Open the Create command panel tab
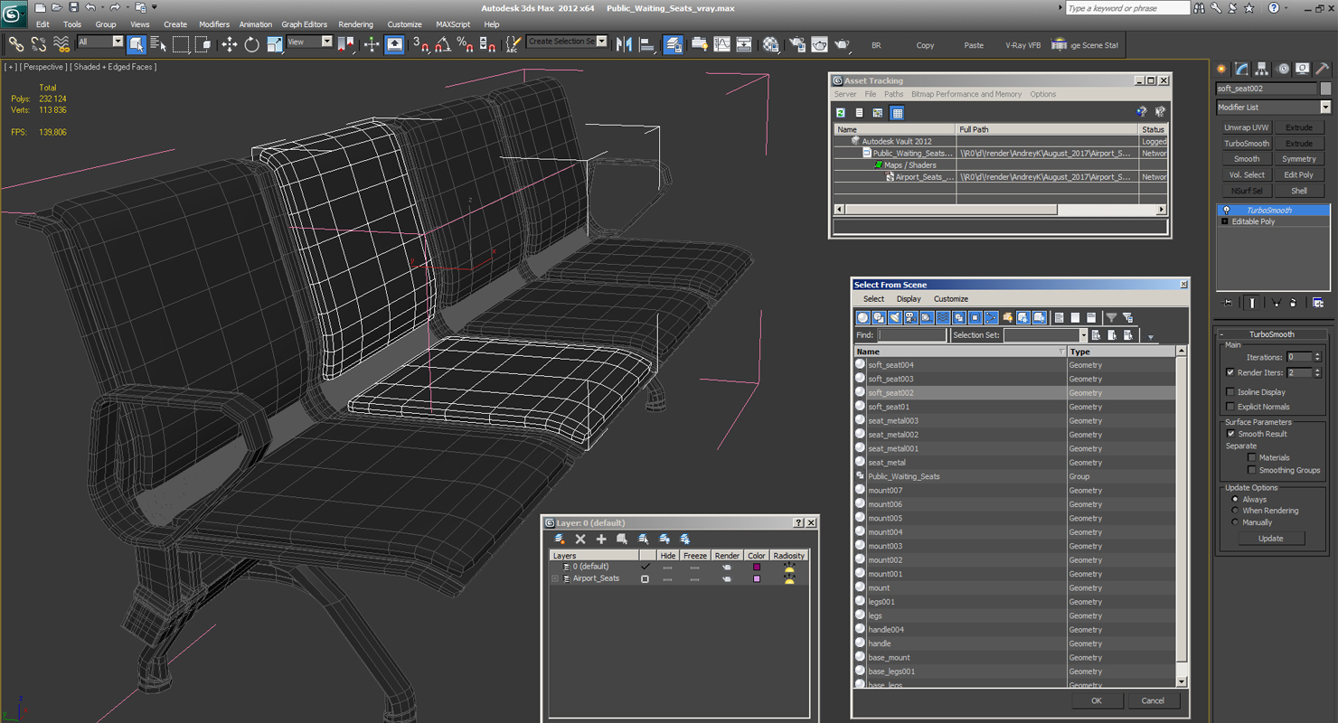 (1222, 69)
